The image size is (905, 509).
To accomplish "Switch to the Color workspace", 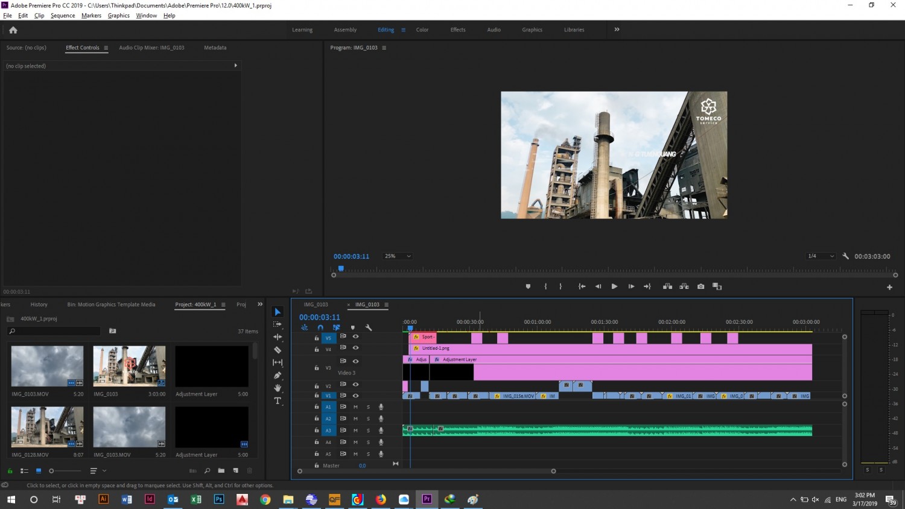I will tap(422, 30).
